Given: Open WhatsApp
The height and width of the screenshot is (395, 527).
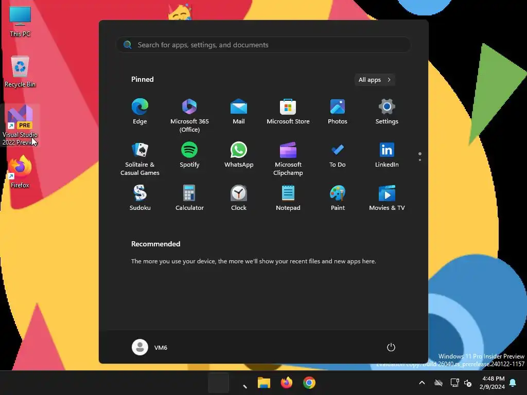Looking at the screenshot, I should (x=239, y=155).
